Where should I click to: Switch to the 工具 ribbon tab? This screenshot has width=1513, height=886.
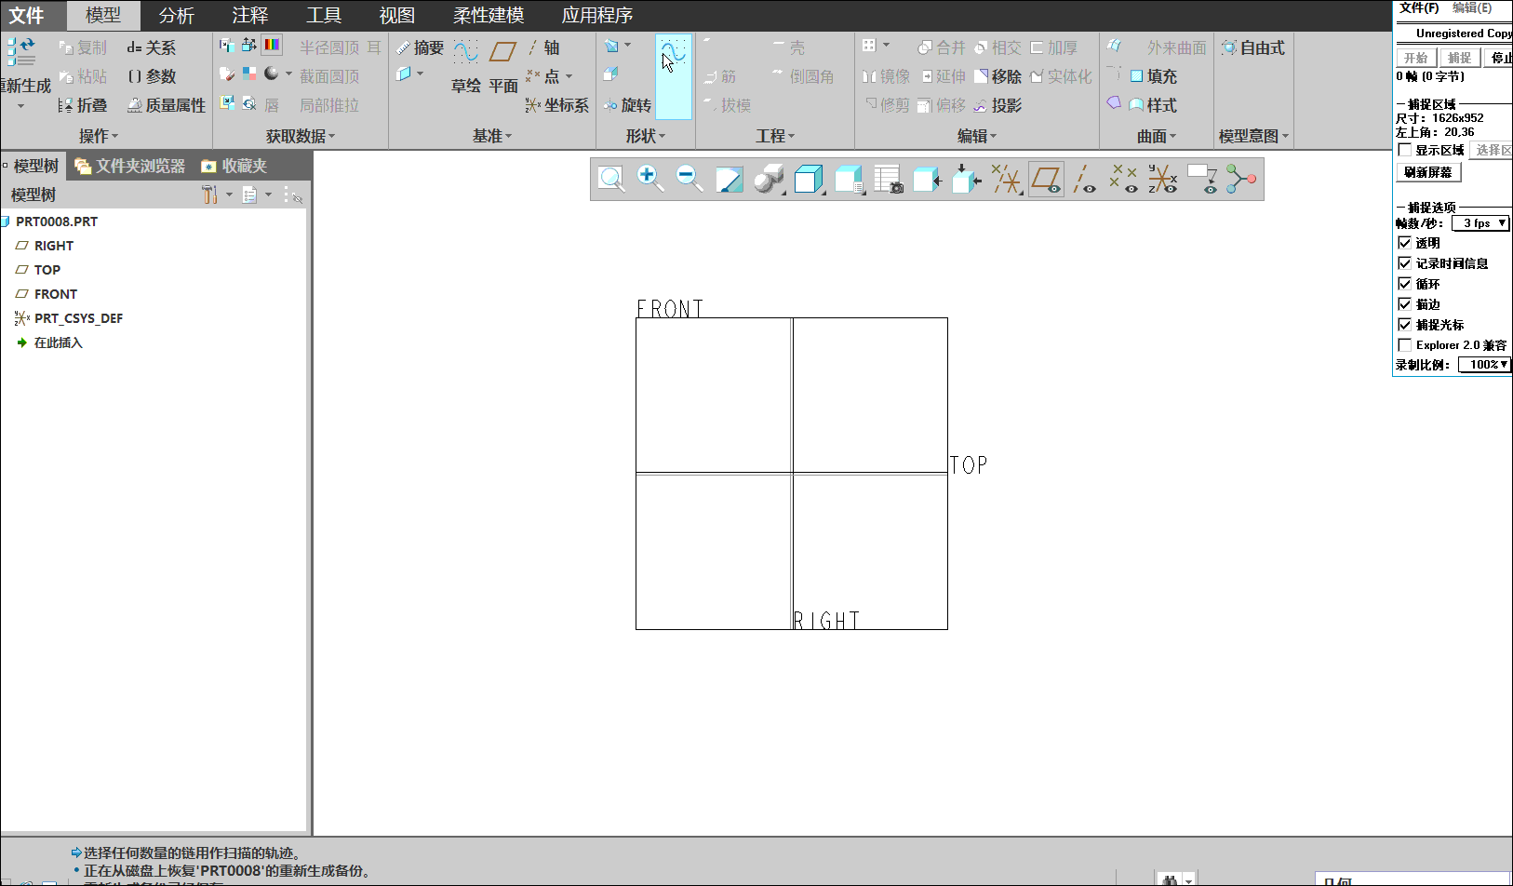point(324,16)
